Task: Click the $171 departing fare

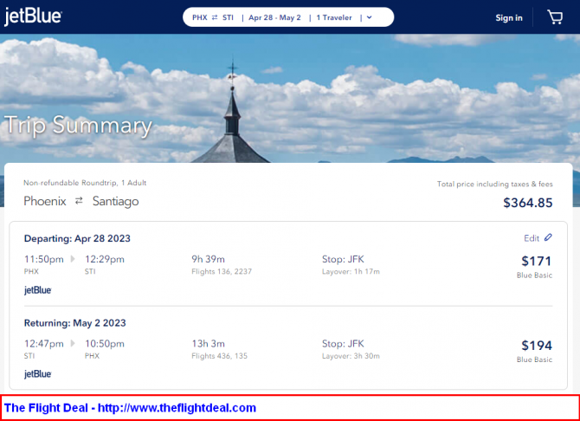Action: coord(537,261)
